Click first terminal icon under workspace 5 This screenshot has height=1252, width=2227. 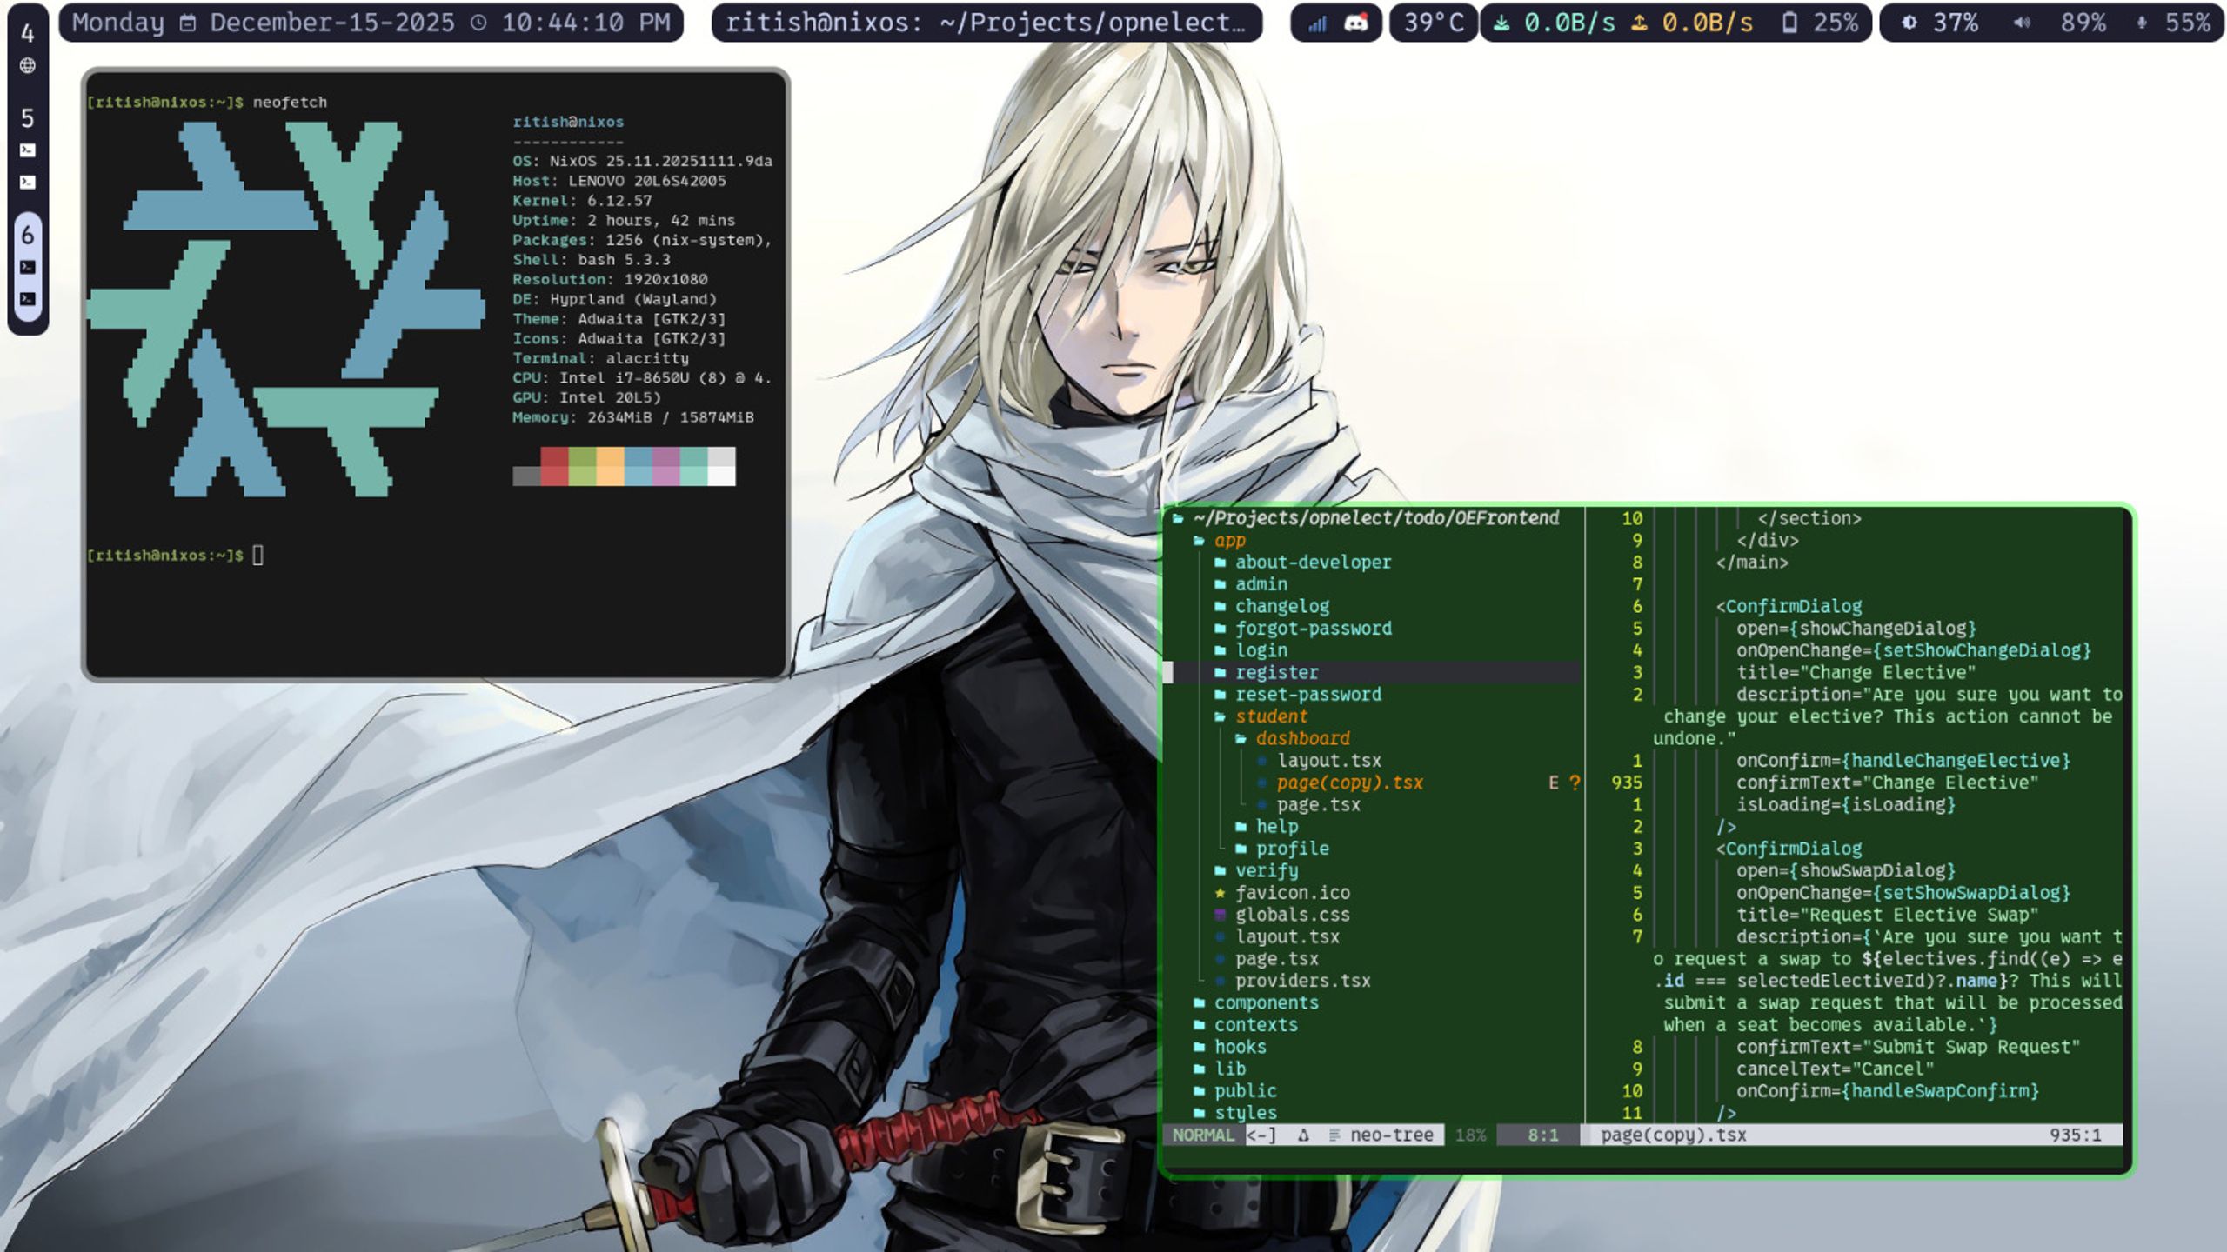point(28,150)
